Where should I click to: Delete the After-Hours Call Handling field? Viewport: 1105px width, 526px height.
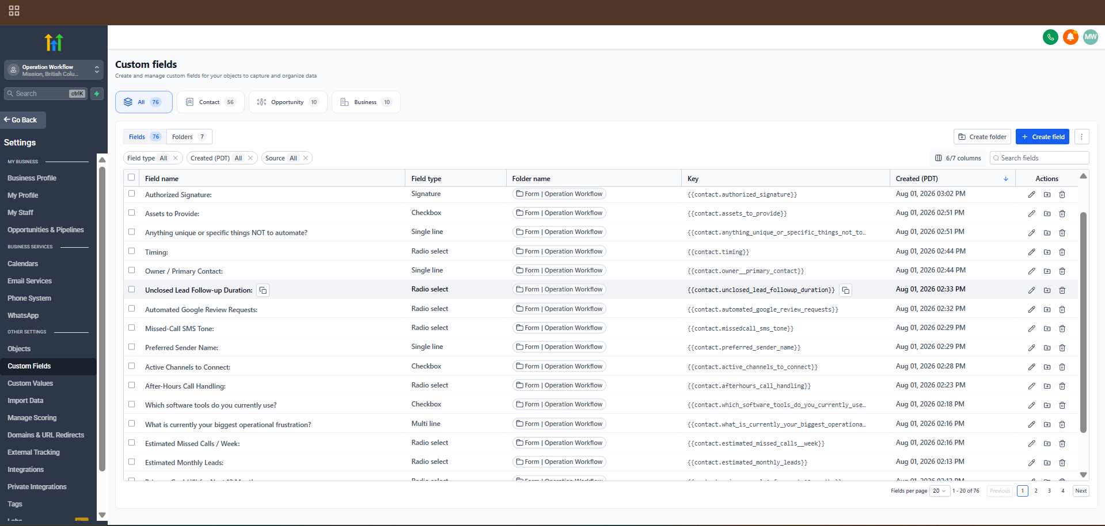point(1062,386)
